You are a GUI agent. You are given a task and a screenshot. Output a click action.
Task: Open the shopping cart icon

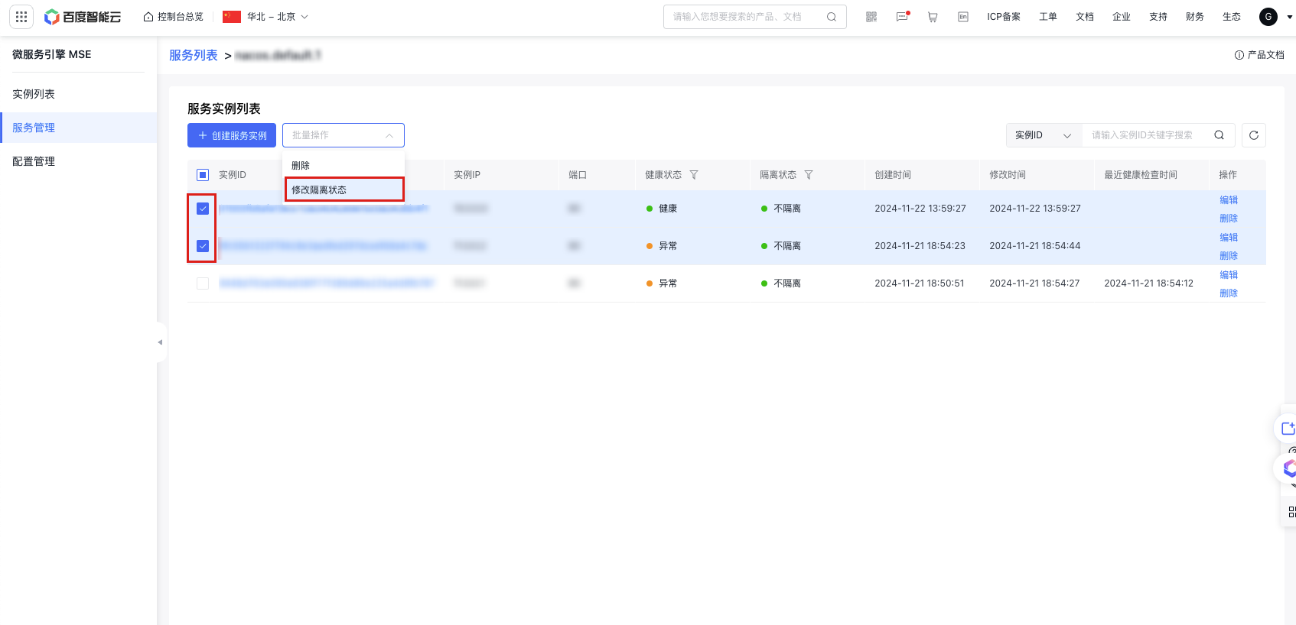(933, 17)
